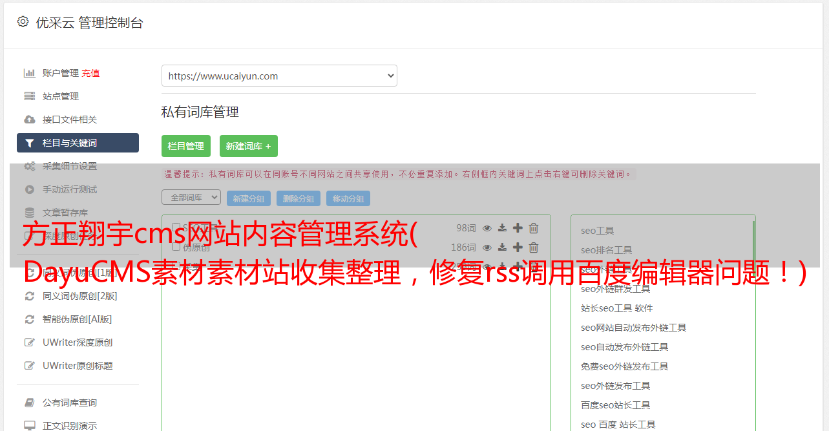The height and width of the screenshot is (431, 829).
Task: Open 账户管理 in the sidebar
Action: [61, 73]
